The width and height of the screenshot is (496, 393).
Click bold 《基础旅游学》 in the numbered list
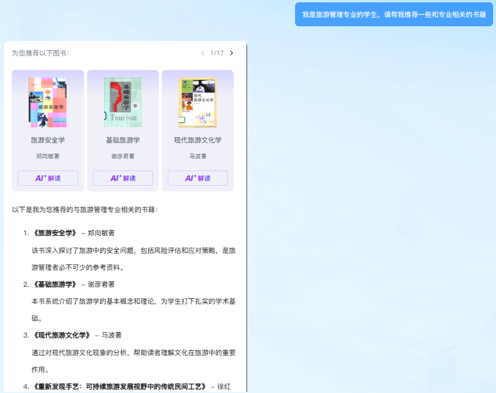(55, 284)
